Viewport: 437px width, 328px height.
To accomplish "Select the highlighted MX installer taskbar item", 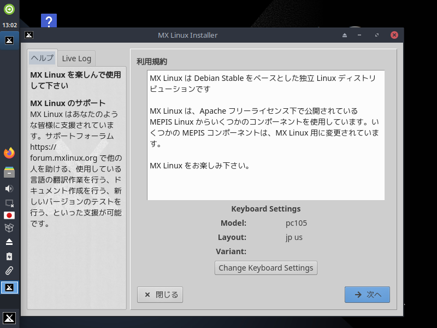I will [x=9, y=288].
